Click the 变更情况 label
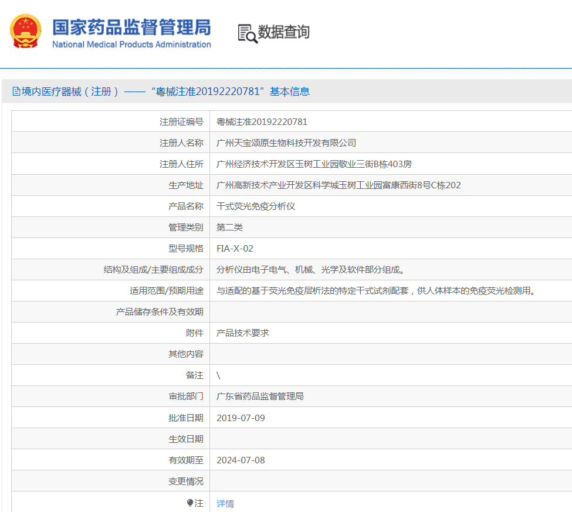 tap(186, 482)
